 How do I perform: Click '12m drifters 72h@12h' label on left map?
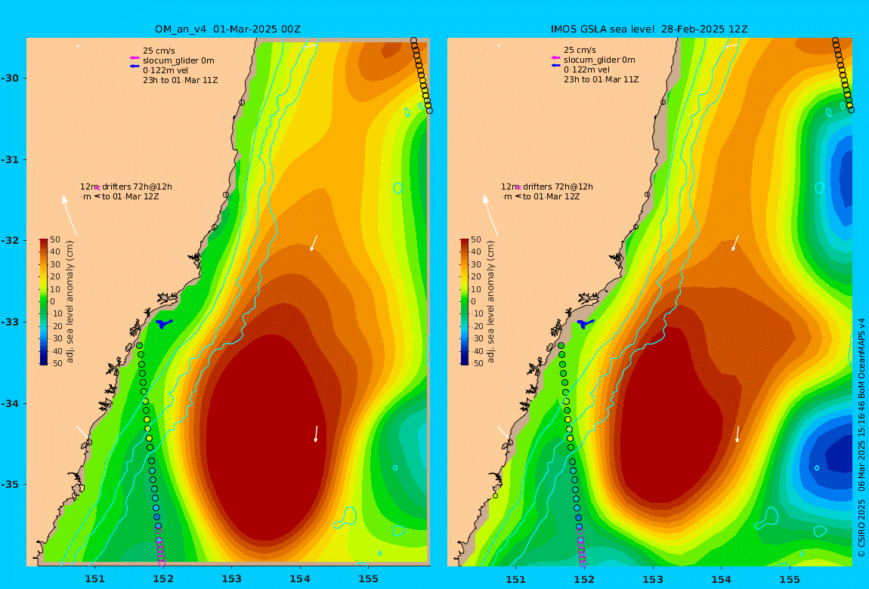pos(126,187)
